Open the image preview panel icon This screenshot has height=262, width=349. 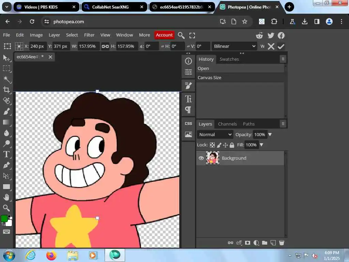point(188,134)
